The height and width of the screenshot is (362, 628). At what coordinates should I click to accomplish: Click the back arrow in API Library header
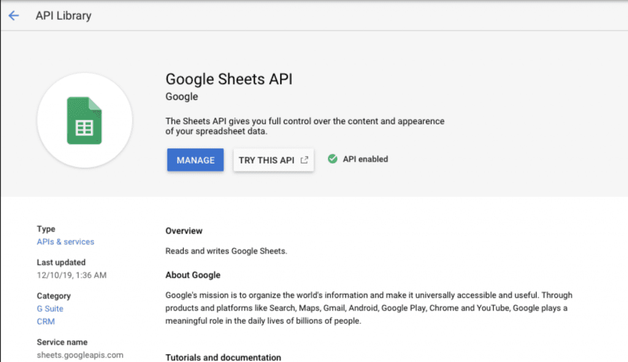tap(13, 15)
